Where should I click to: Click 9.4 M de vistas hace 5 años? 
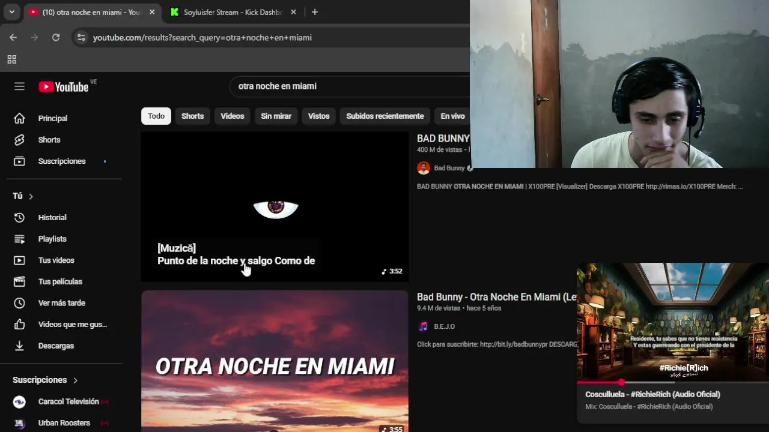pos(459,308)
